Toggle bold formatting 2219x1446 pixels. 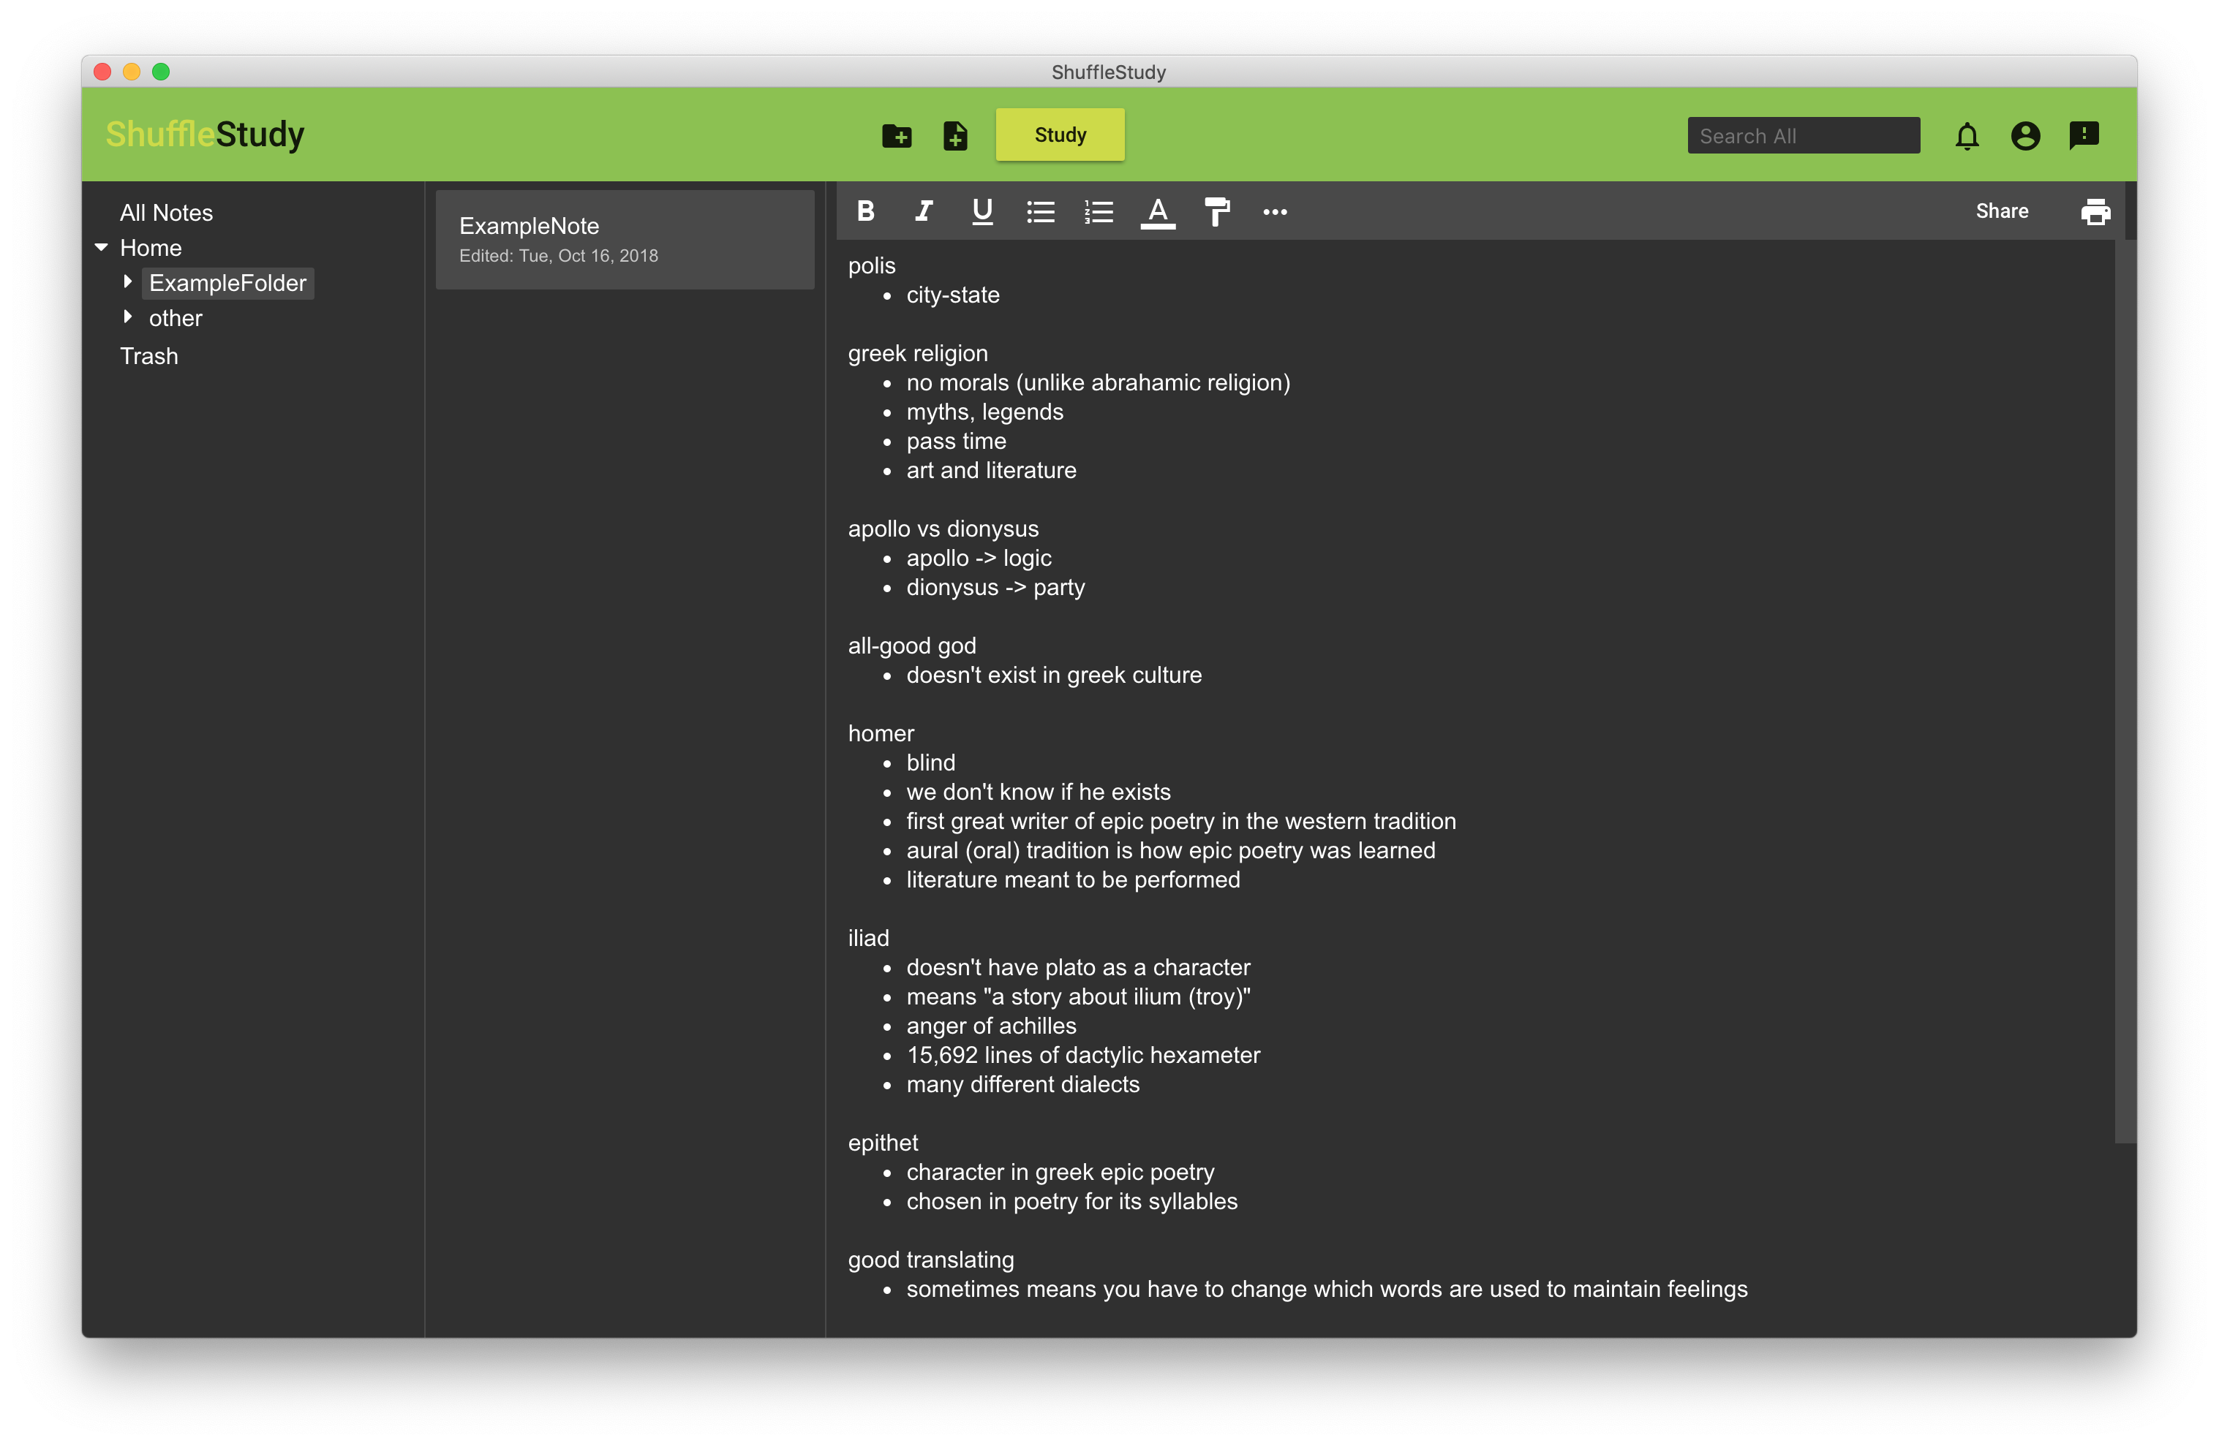[865, 211]
